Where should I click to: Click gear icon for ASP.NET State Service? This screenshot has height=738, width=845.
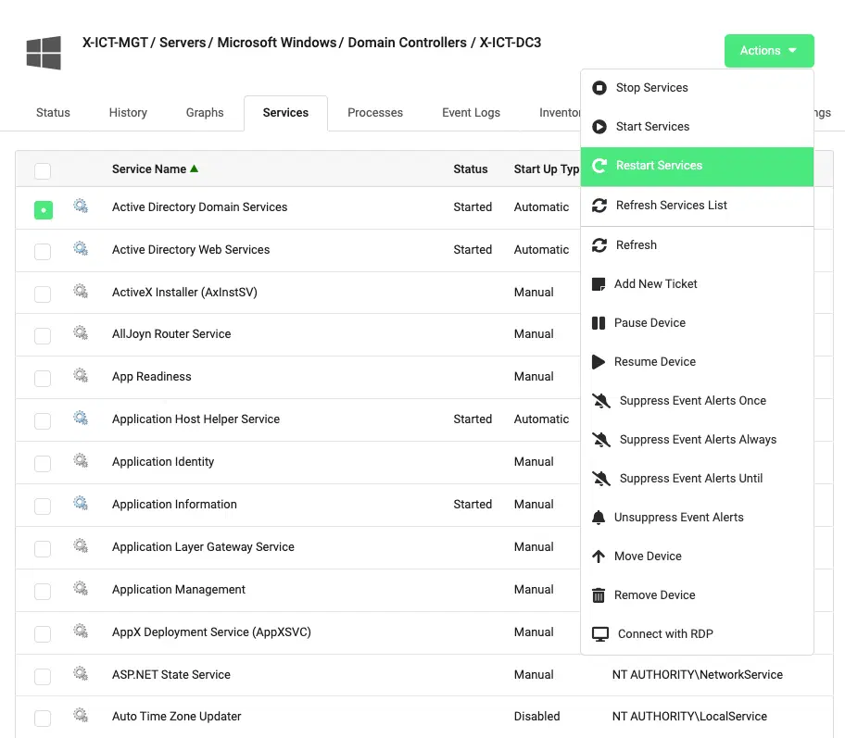(x=81, y=673)
